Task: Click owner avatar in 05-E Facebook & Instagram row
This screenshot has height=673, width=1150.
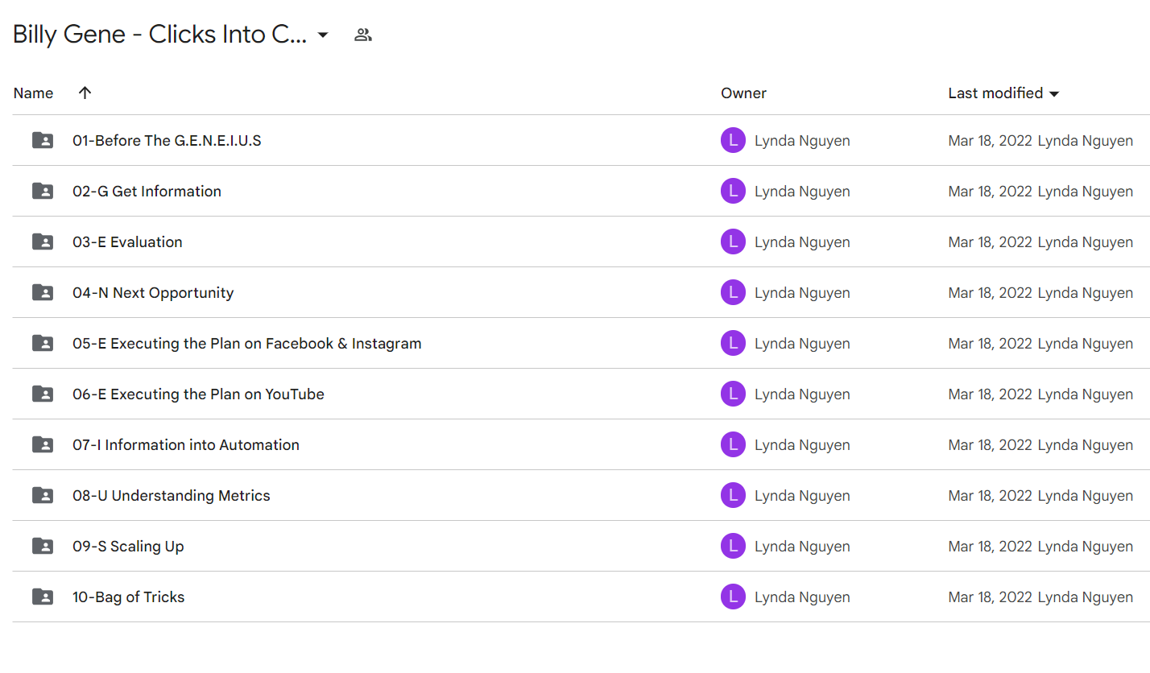Action: pyautogui.click(x=733, y=343)
